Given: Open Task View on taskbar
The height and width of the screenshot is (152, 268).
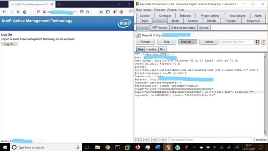Looking at the screenshot, I should point(87,147).
